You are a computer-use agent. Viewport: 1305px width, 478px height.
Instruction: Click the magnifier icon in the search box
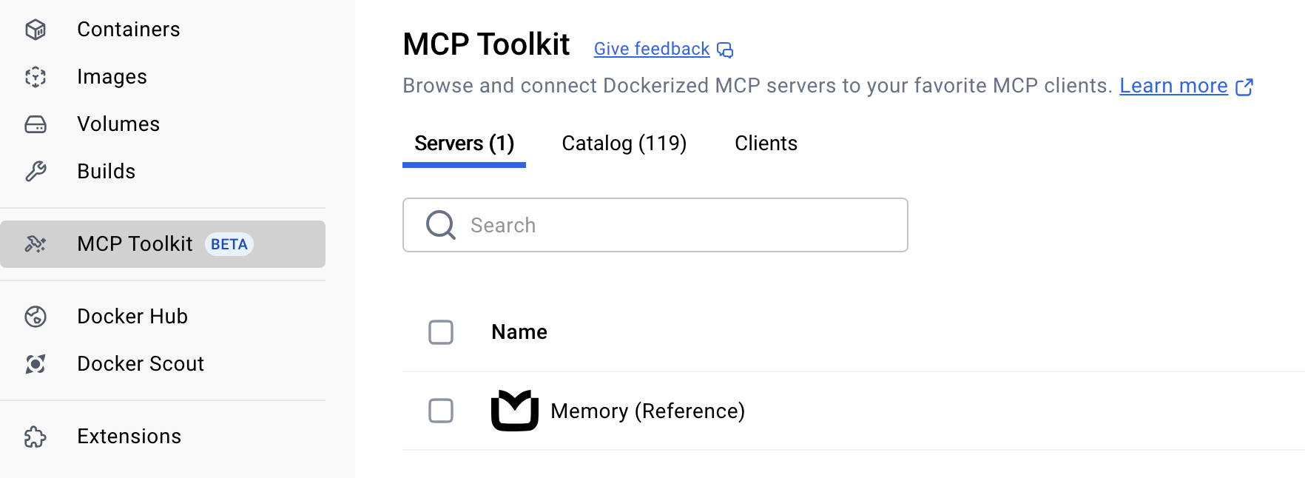(441, 225)
